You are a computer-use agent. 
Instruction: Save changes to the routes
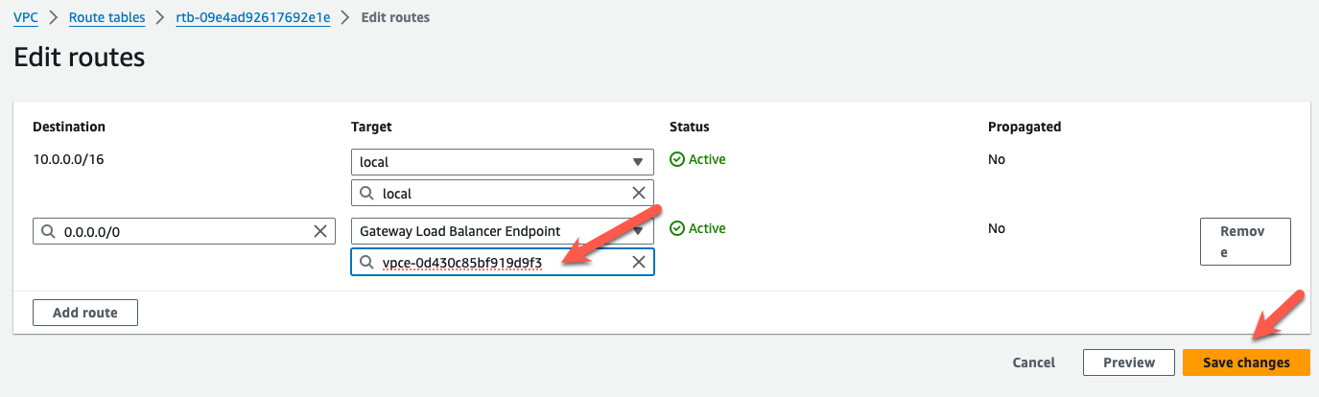(x=1246, y=362)
